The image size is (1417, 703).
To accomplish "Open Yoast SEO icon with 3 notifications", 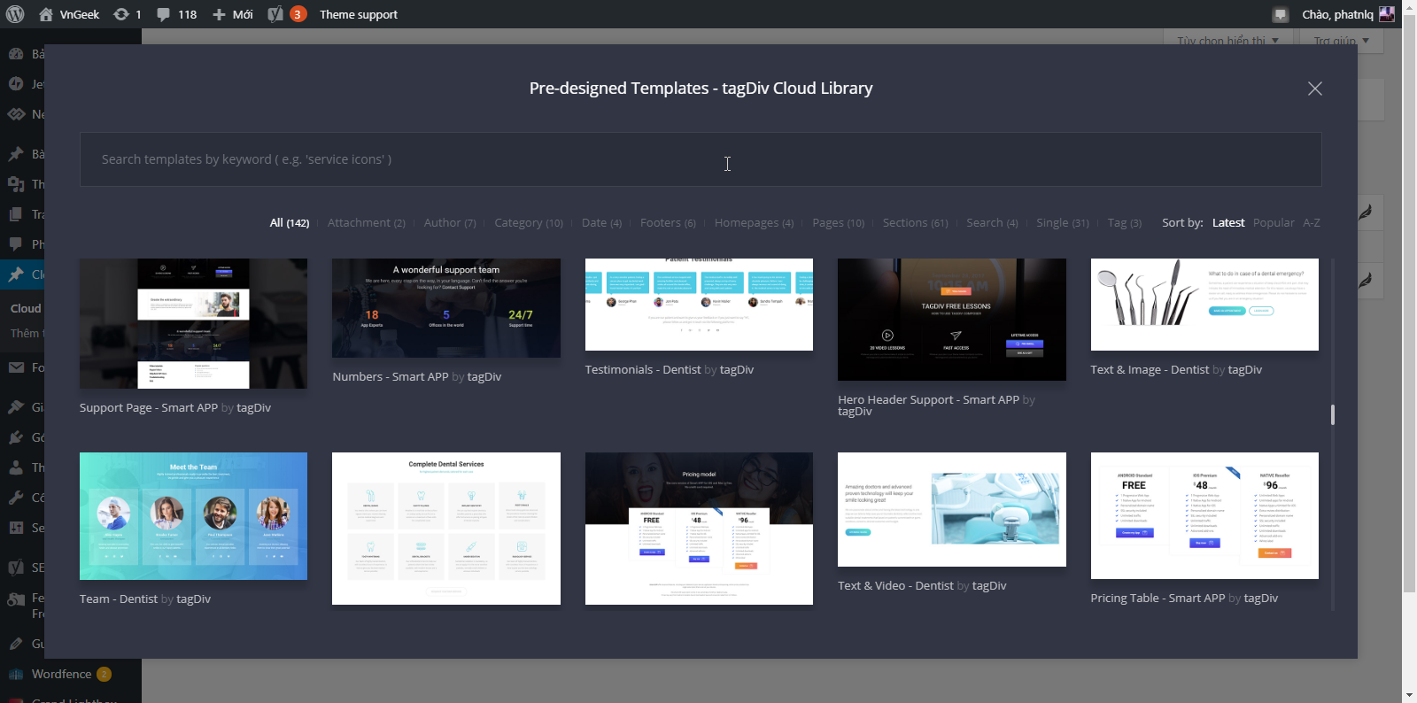I will coord(287,14).
